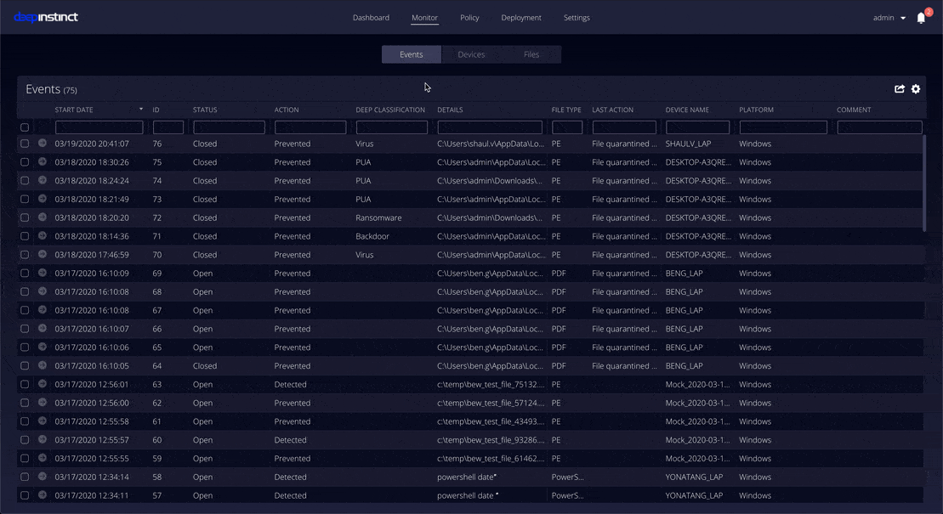Check the box for event 72
943x514 pixels.
pos(25,217)
